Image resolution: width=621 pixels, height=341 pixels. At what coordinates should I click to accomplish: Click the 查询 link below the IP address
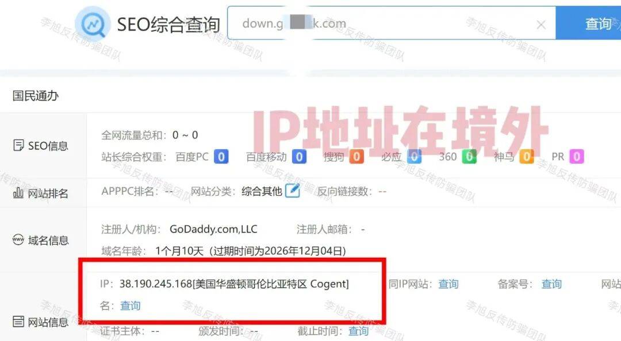pyautogui.click(x=131, y=305)
